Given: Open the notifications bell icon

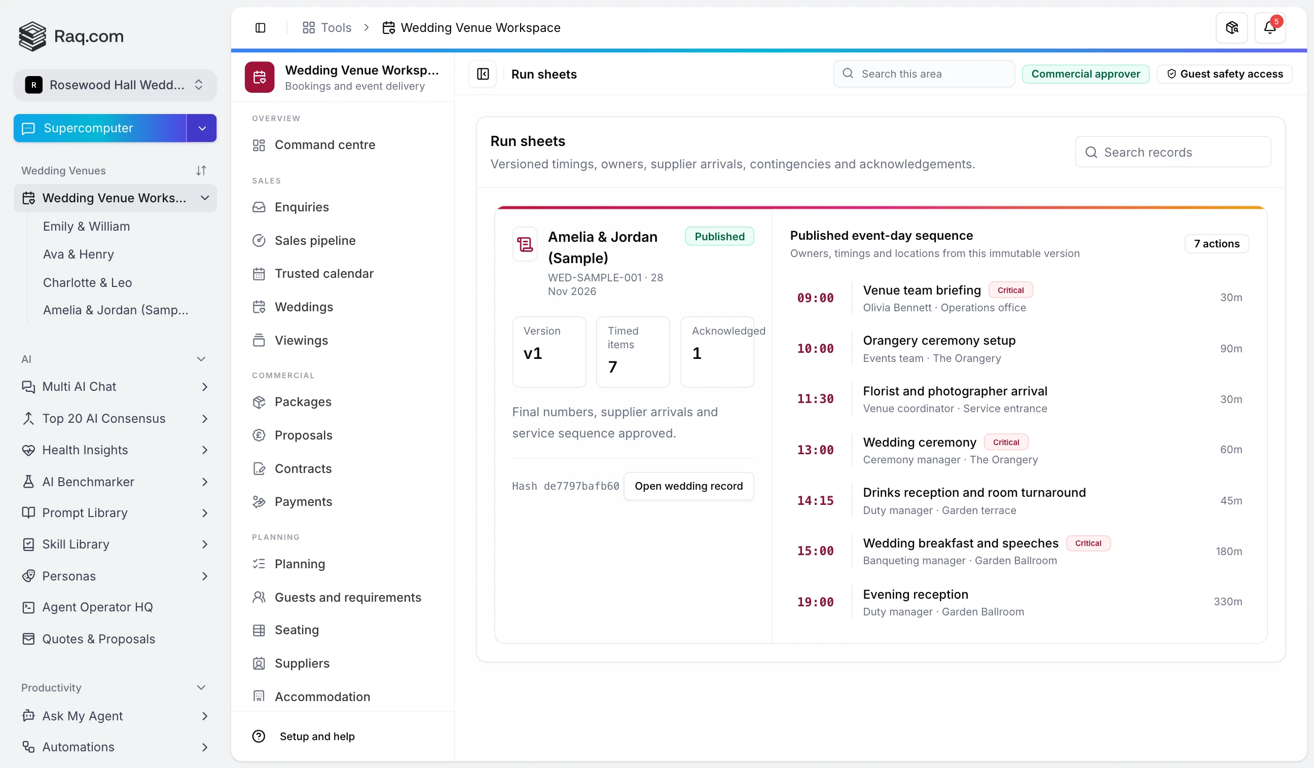Looking at the screenshot, I should pyautogui.click(x=1270, y=28).
